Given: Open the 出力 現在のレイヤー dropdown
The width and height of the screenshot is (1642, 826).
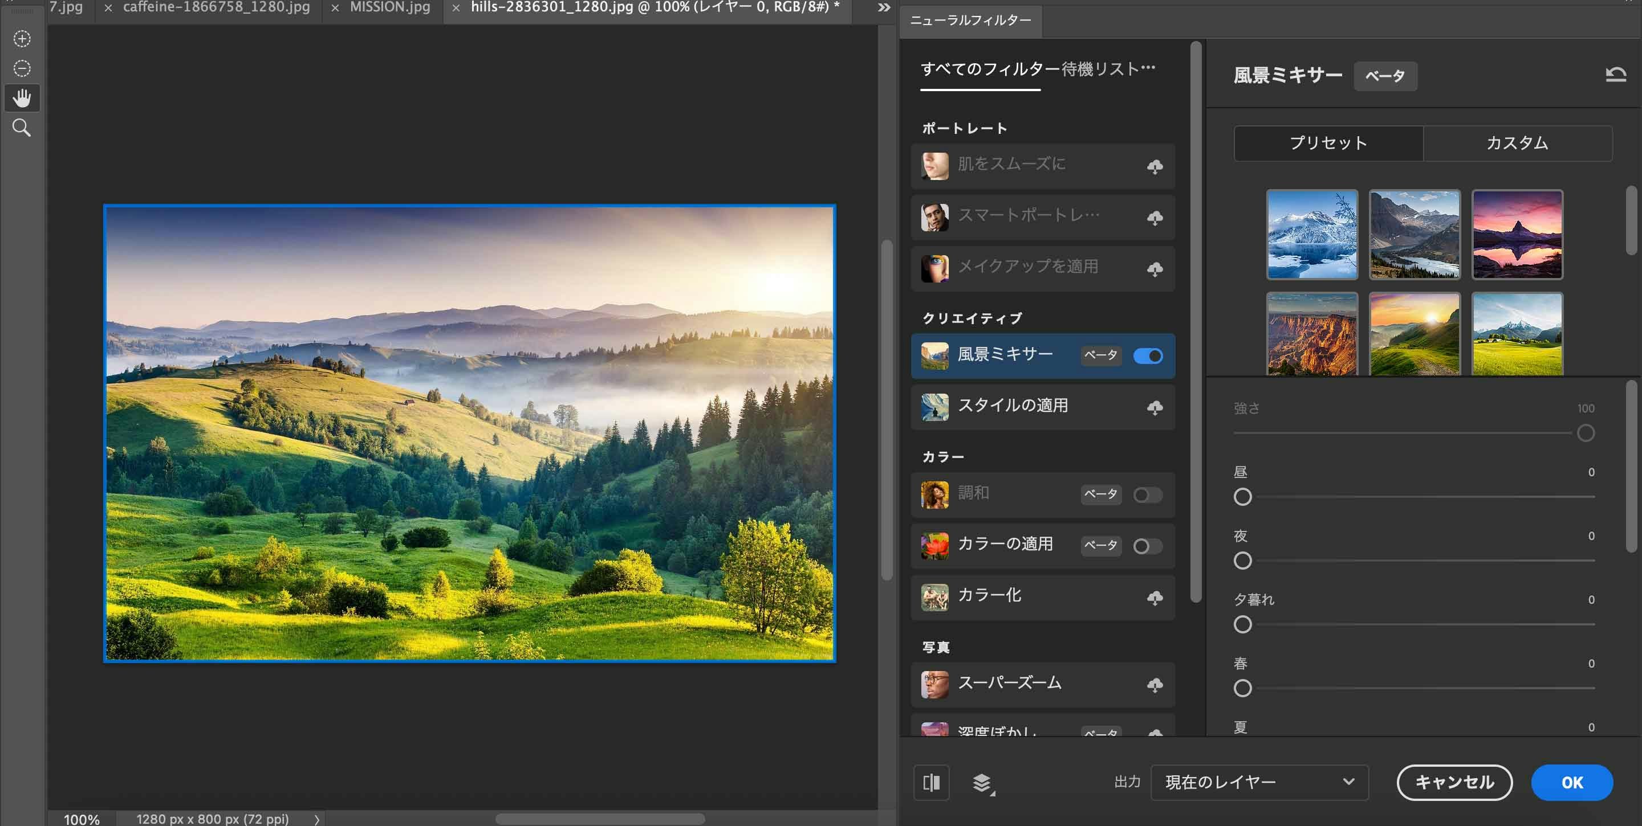Looking at the screenshot, I should 1259,783.
